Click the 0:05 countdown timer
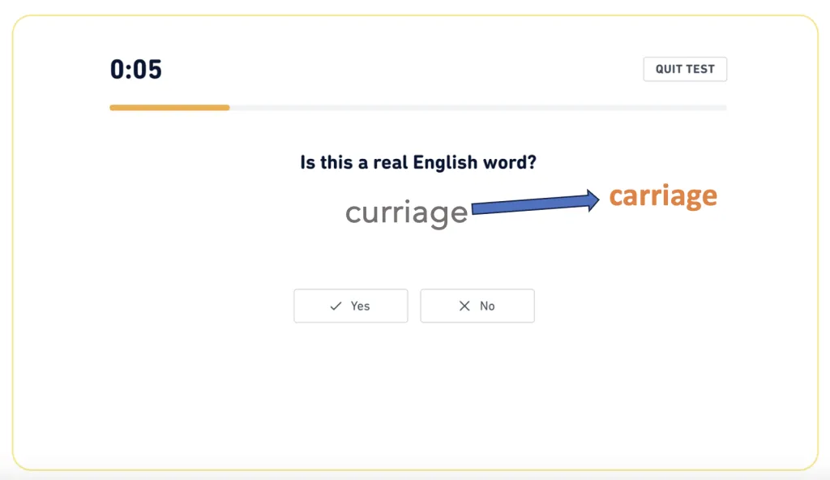 click(135, 70)
